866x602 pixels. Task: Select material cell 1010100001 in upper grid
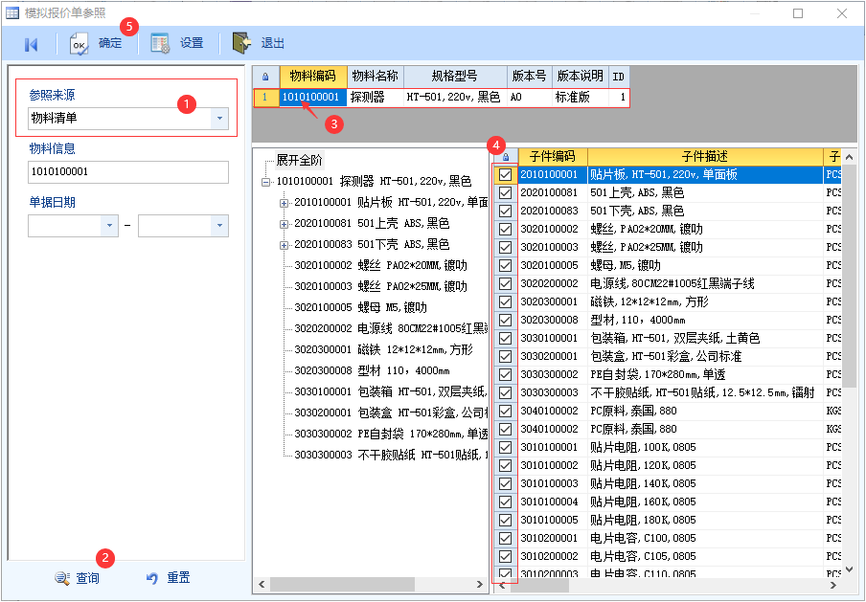[x=312, y=98]
